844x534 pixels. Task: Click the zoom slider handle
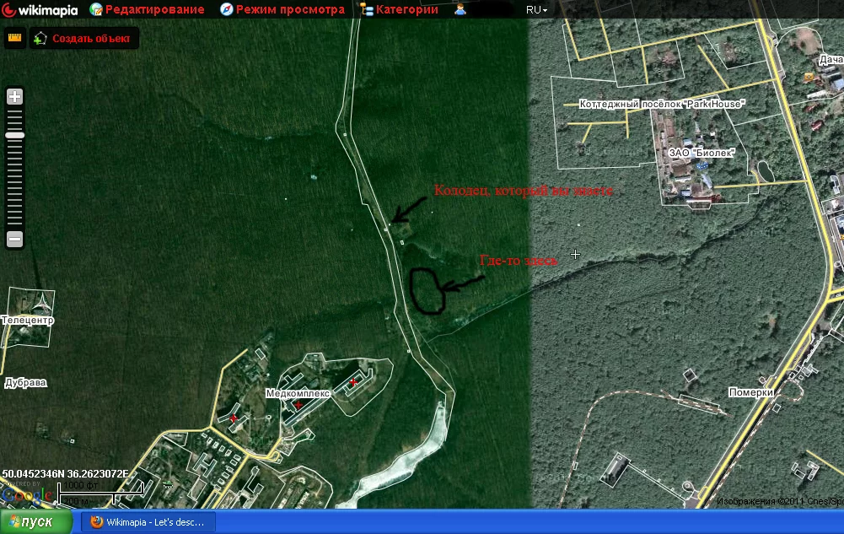pyautogui.click(x=14, y=135)
